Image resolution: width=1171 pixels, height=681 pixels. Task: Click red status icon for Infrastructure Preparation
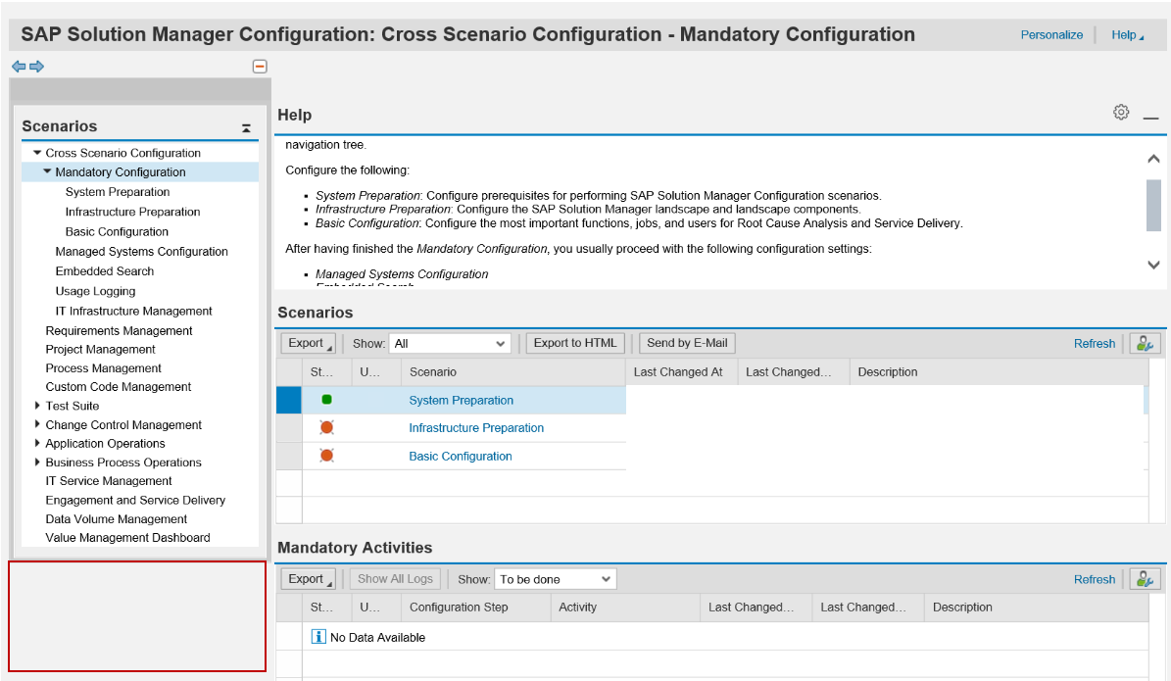pyautogui.click(x=326, y=428)
